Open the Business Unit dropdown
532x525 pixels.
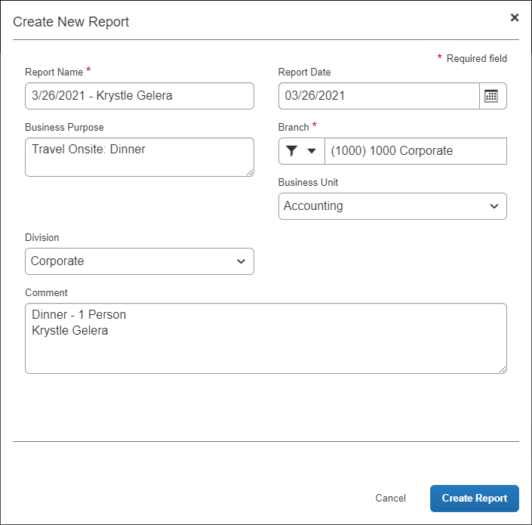[392, 206]
